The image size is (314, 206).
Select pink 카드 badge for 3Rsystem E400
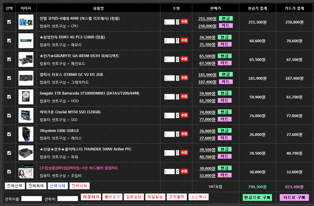point(225,138)
